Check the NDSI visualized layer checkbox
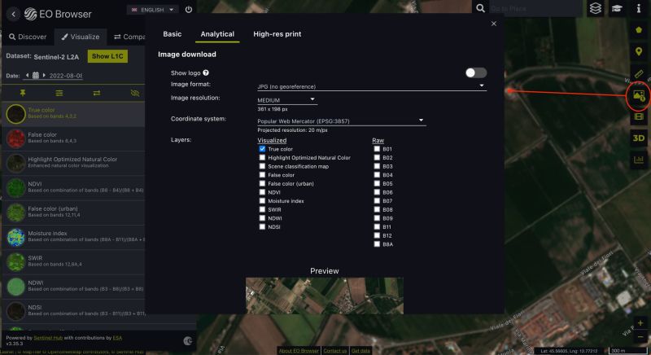The image size is (651, 355). (x=262, y=226)
